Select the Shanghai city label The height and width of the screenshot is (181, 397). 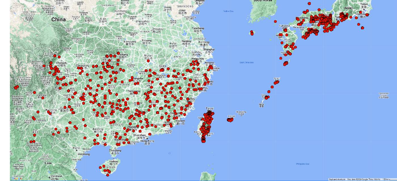(x=208, y=49)
